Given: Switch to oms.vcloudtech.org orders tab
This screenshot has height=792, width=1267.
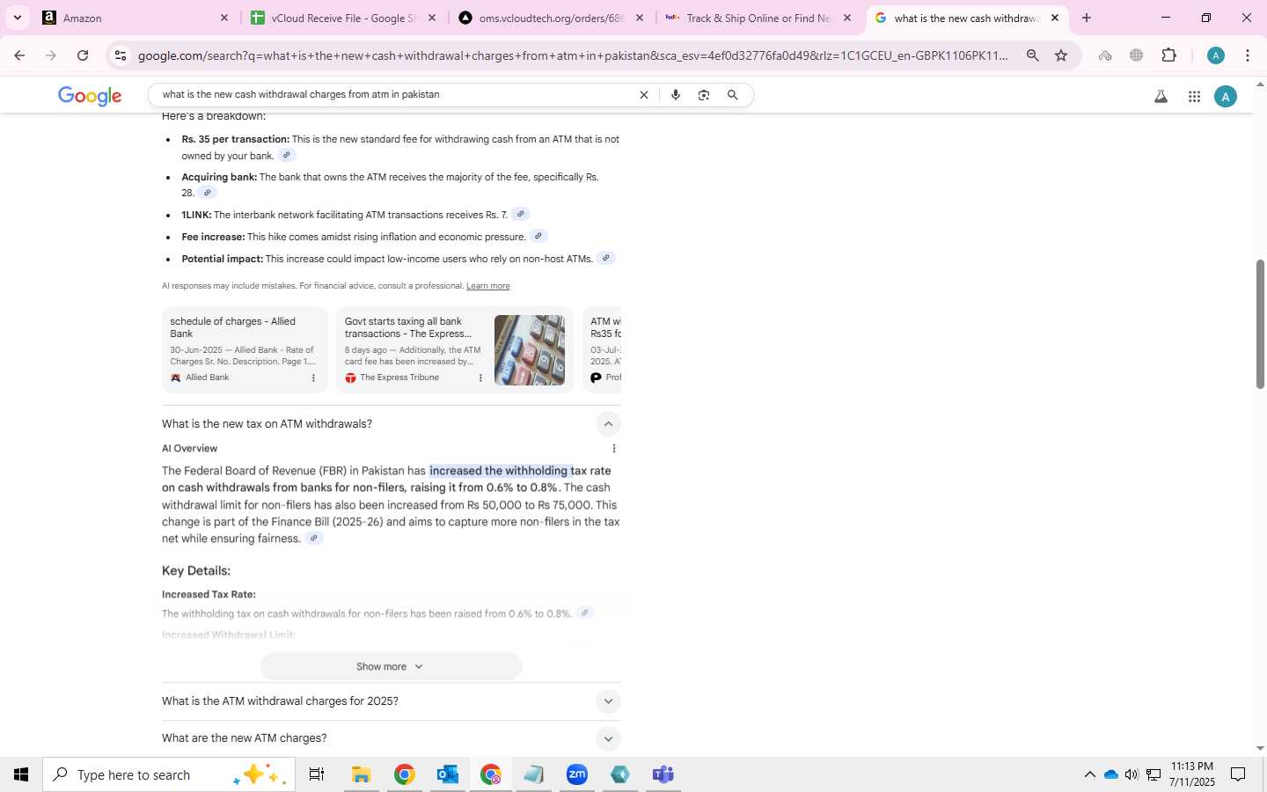Looking at the screenshot, I should tap(551, 18).
